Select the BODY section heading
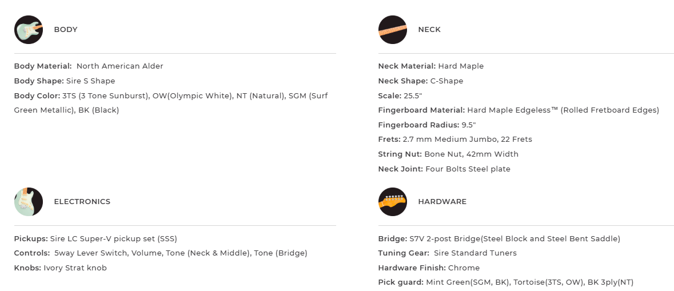This screenshot has height=291, width=674. click(x=66, y=30)
